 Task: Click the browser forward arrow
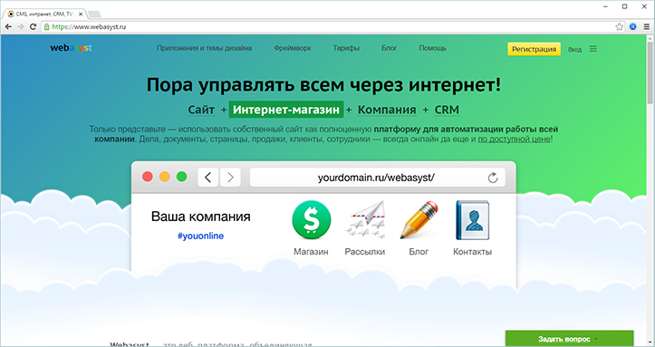(21, 26)
